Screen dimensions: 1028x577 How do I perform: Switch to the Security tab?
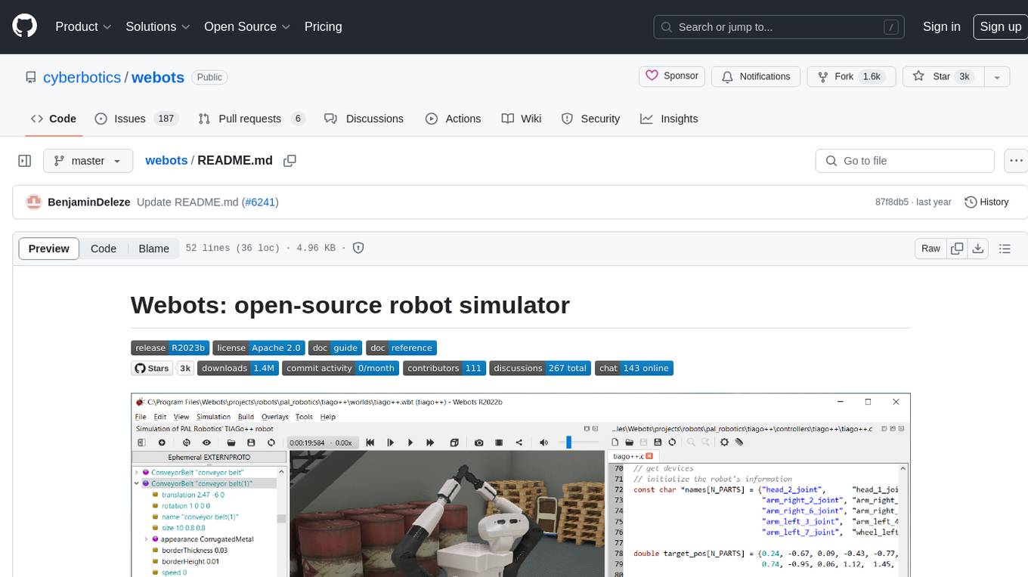coord(591,119)
